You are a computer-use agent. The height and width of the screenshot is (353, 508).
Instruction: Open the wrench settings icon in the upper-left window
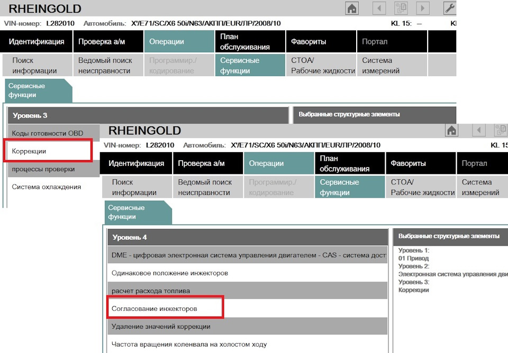coord(450,8)
